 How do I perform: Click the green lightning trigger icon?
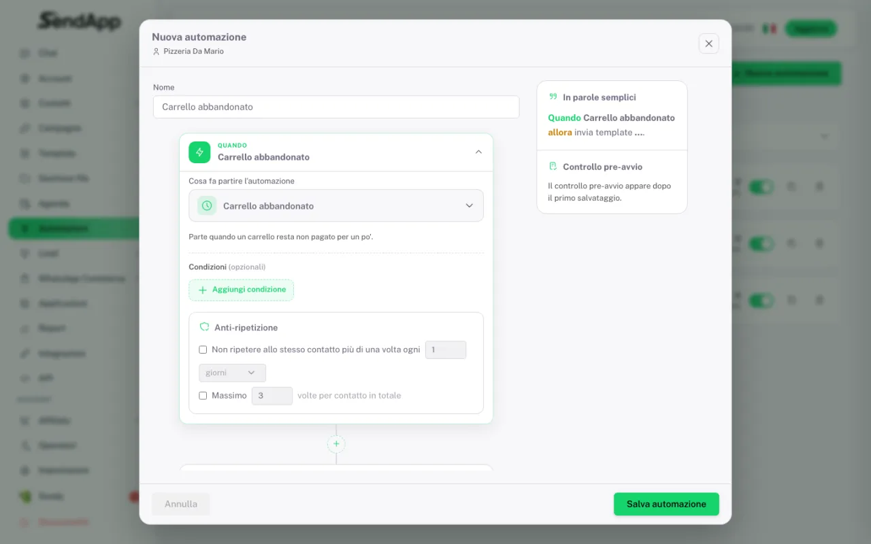click(x=199, y=152)
